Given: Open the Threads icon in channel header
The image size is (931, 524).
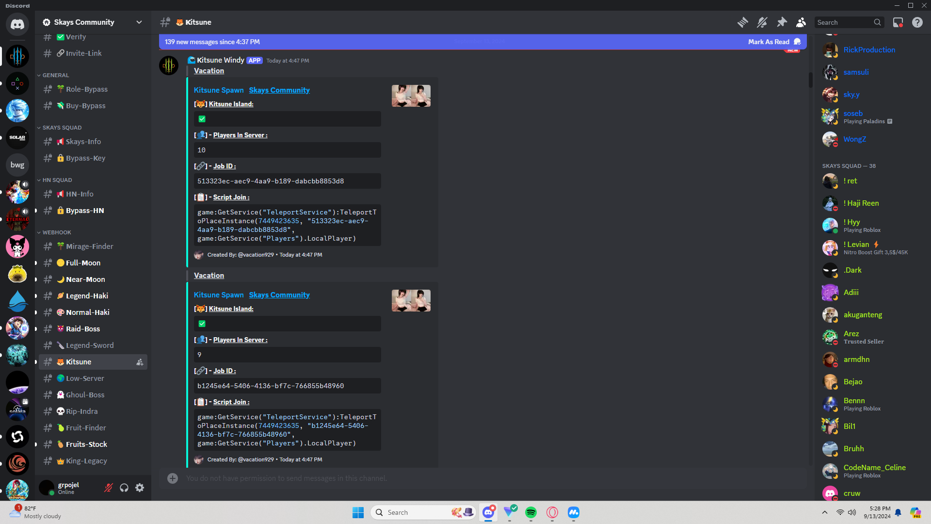Looking at the screenshot, I should coord(742,22).
